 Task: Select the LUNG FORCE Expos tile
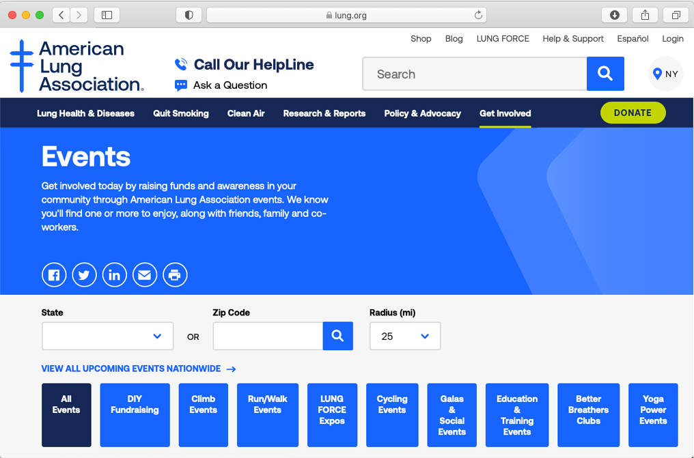[332, 415]
